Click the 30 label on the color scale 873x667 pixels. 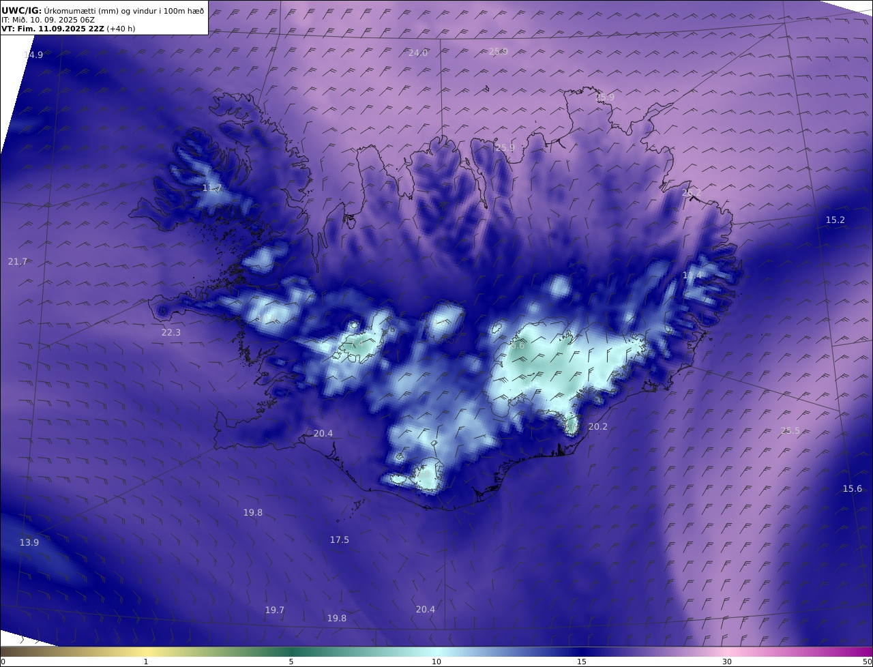[x=727, y=662]
